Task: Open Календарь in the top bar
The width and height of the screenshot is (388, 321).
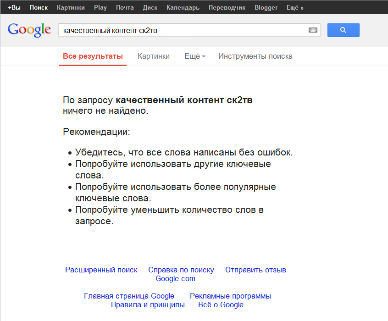Action: (183, 7)
